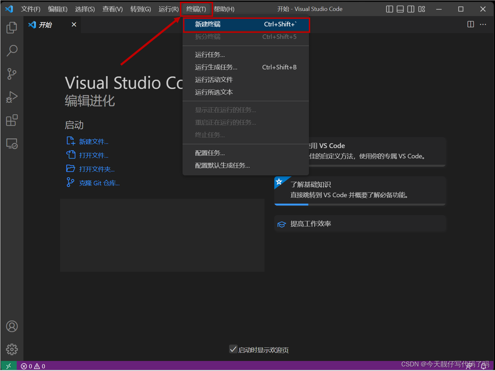
Task: Click the 克隆 Git 仓库 link
Action: [x=99, y=183]
